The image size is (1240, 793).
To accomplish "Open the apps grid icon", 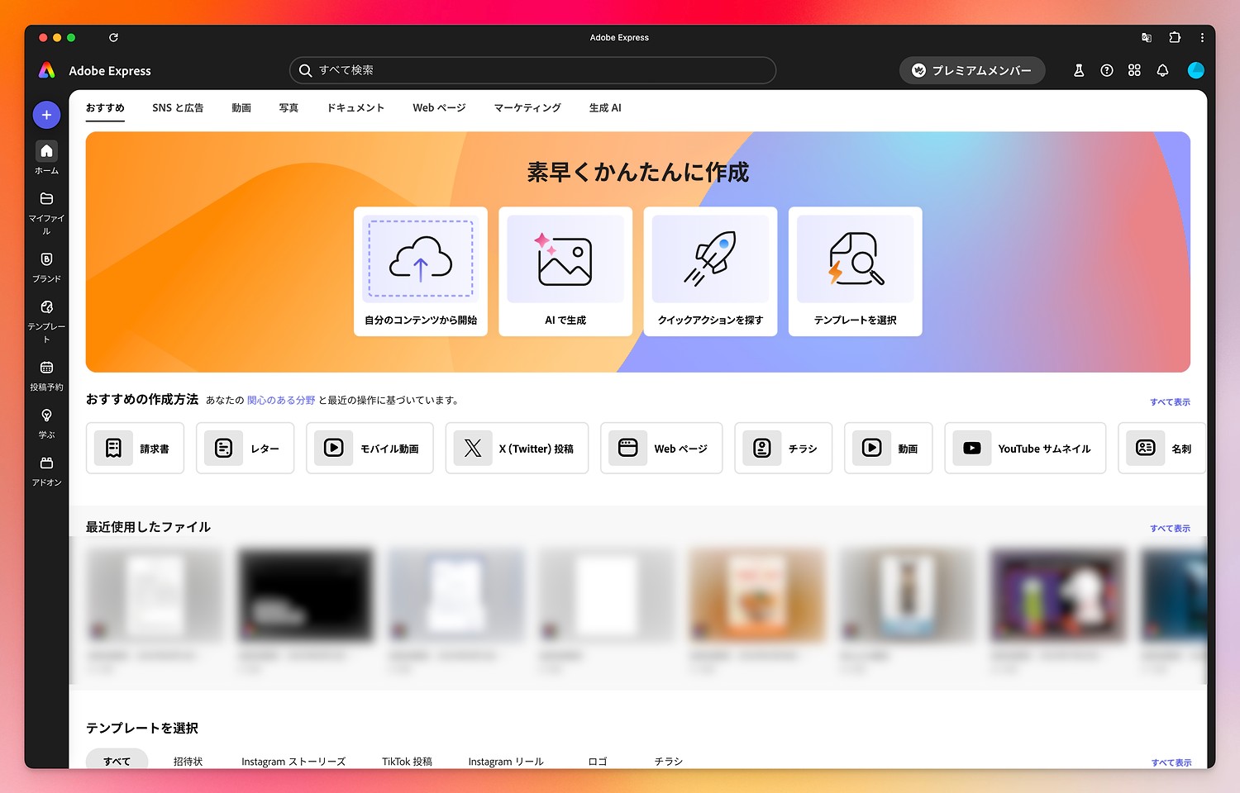I will point(1134,71).
